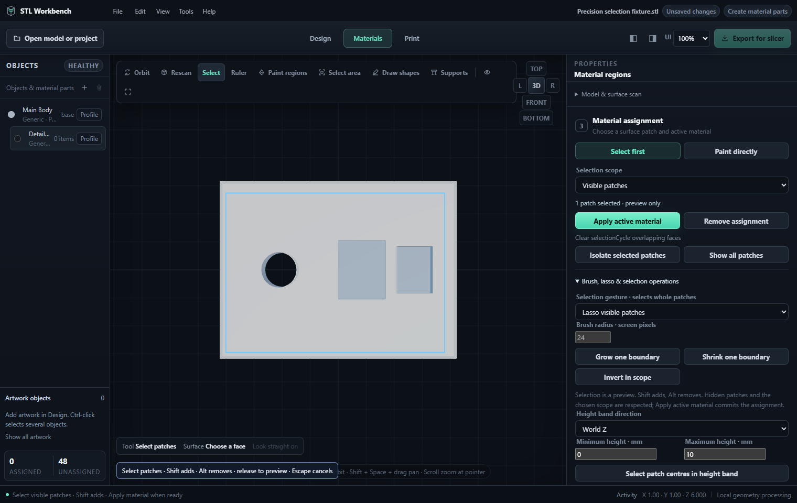
Task: Click Select patch centres in height band
Action: pos(682,474)
